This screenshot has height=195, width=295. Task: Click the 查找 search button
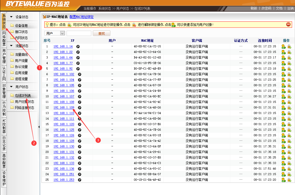tap(102, 33)
